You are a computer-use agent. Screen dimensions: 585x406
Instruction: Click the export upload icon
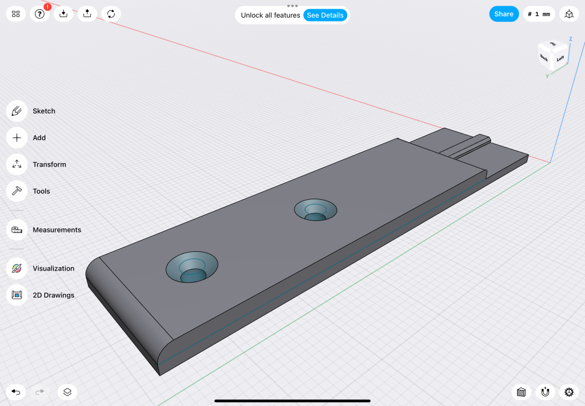point(87,14)
